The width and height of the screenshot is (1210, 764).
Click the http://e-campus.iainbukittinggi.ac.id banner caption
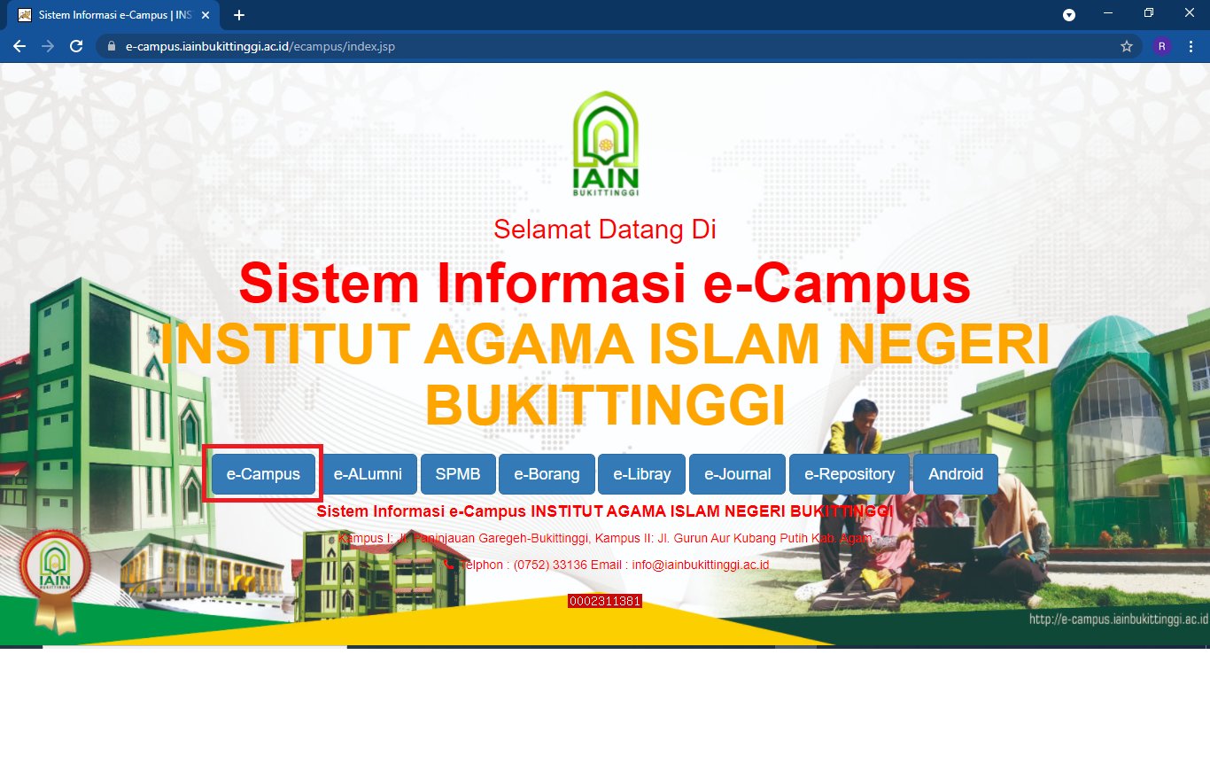coord(1118,619)
